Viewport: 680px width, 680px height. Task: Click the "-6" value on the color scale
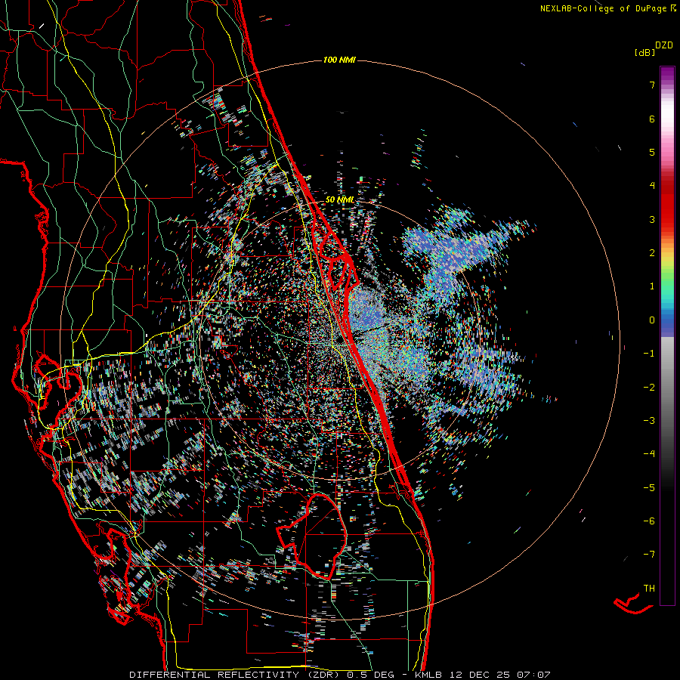649,521
